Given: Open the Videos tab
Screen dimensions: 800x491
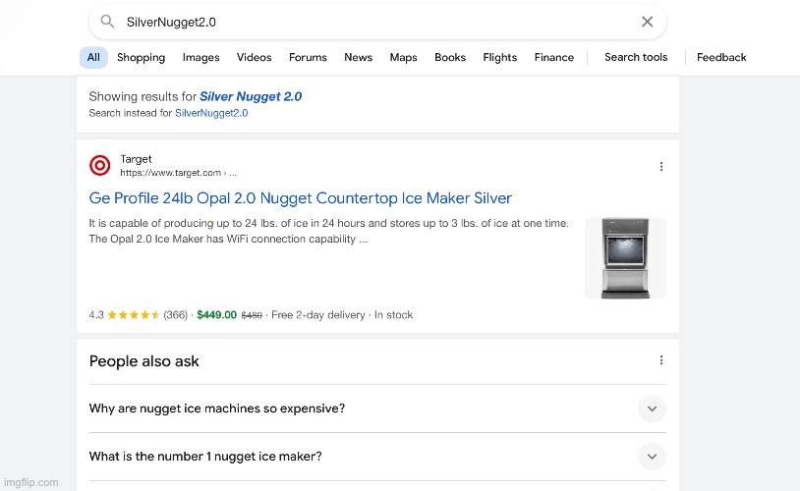Looking at the screenshot, I should point(255,57).
